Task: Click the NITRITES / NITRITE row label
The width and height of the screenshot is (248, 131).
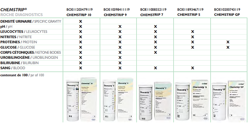Action: tap(16, 37)
